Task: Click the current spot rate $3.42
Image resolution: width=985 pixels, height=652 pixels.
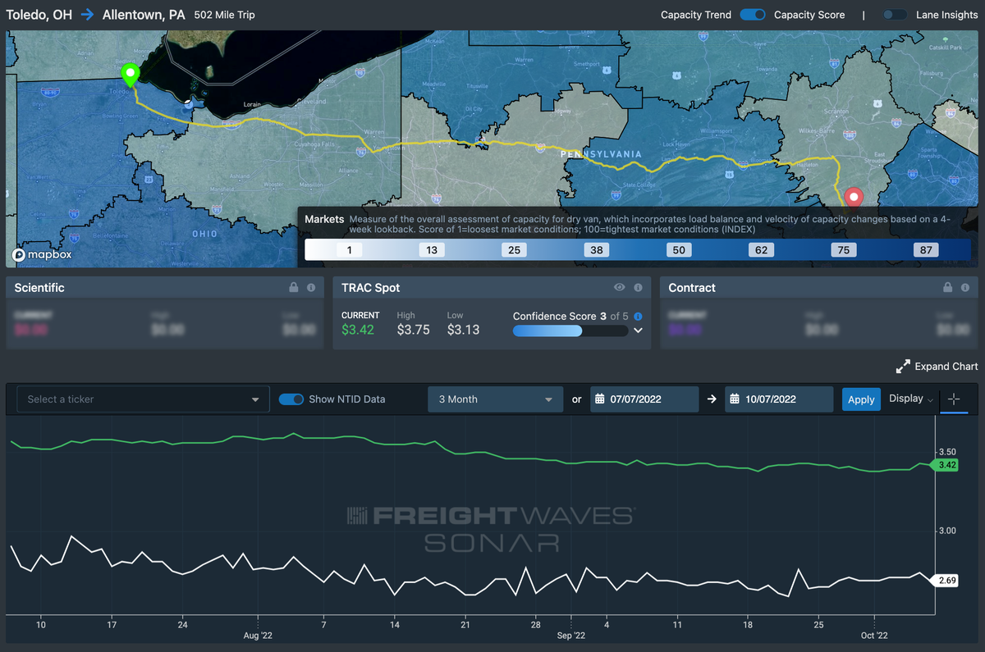Action: click(x=358, y=330)
